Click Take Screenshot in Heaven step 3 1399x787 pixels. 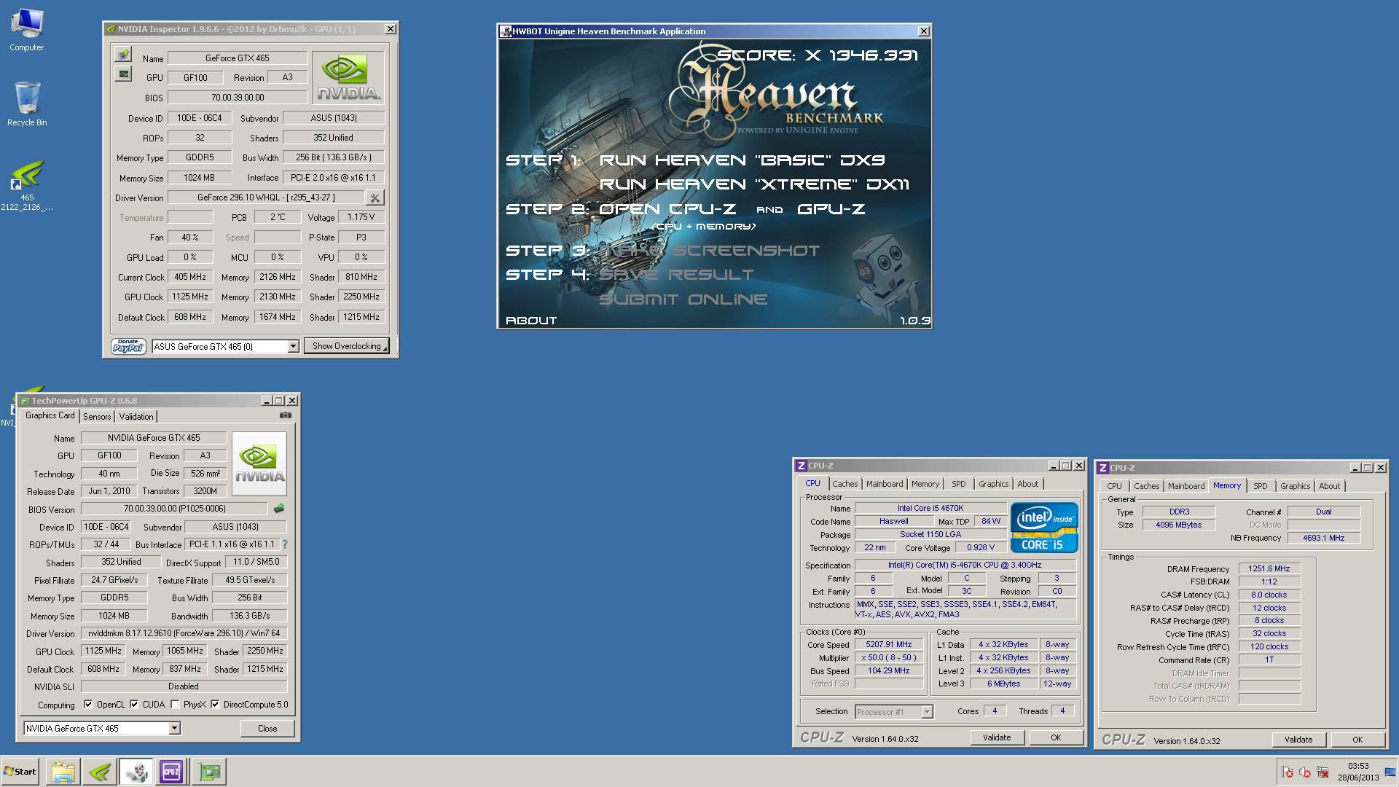(x=709, y=250)
